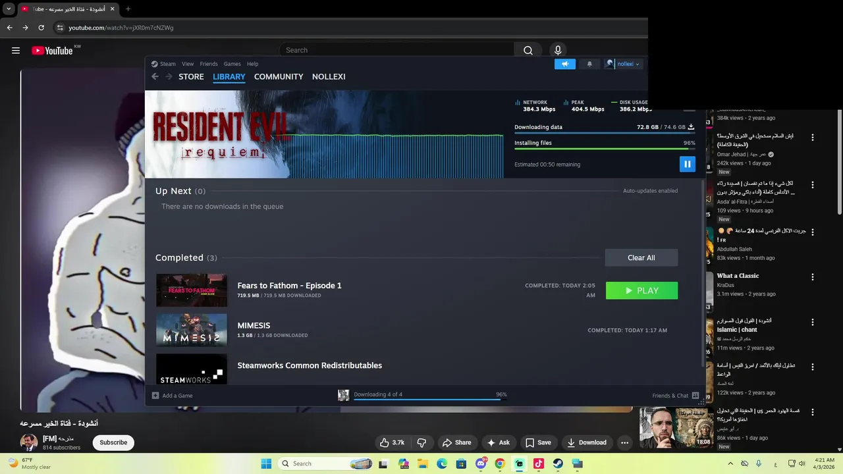Open Discord from the taskbar

[481, 463]
